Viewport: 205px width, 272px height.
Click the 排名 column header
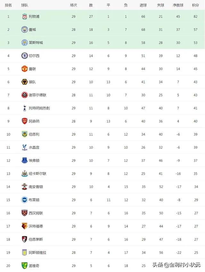point(8,5)
